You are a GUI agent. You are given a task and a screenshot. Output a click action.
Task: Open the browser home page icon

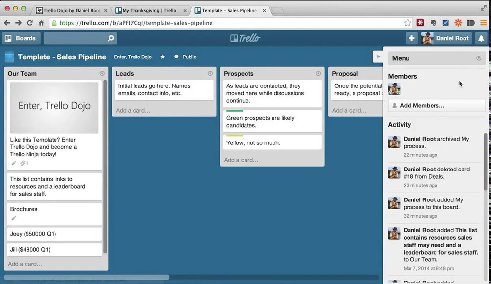pos(41,23)
